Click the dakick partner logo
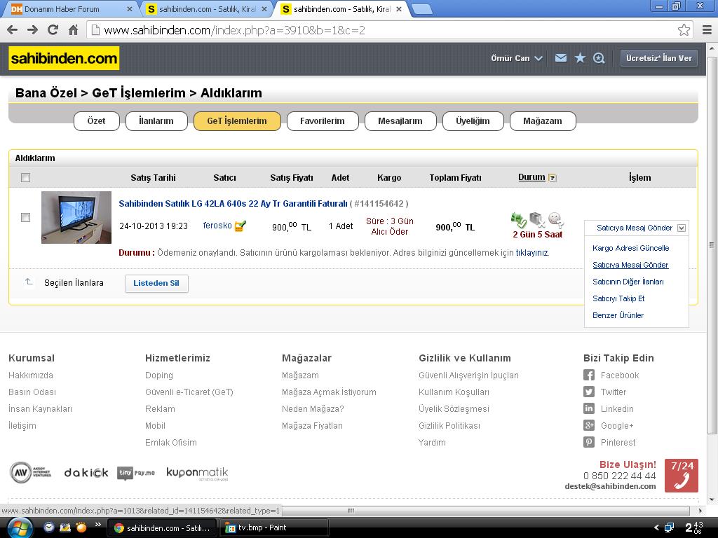 [x=86, y=473]
